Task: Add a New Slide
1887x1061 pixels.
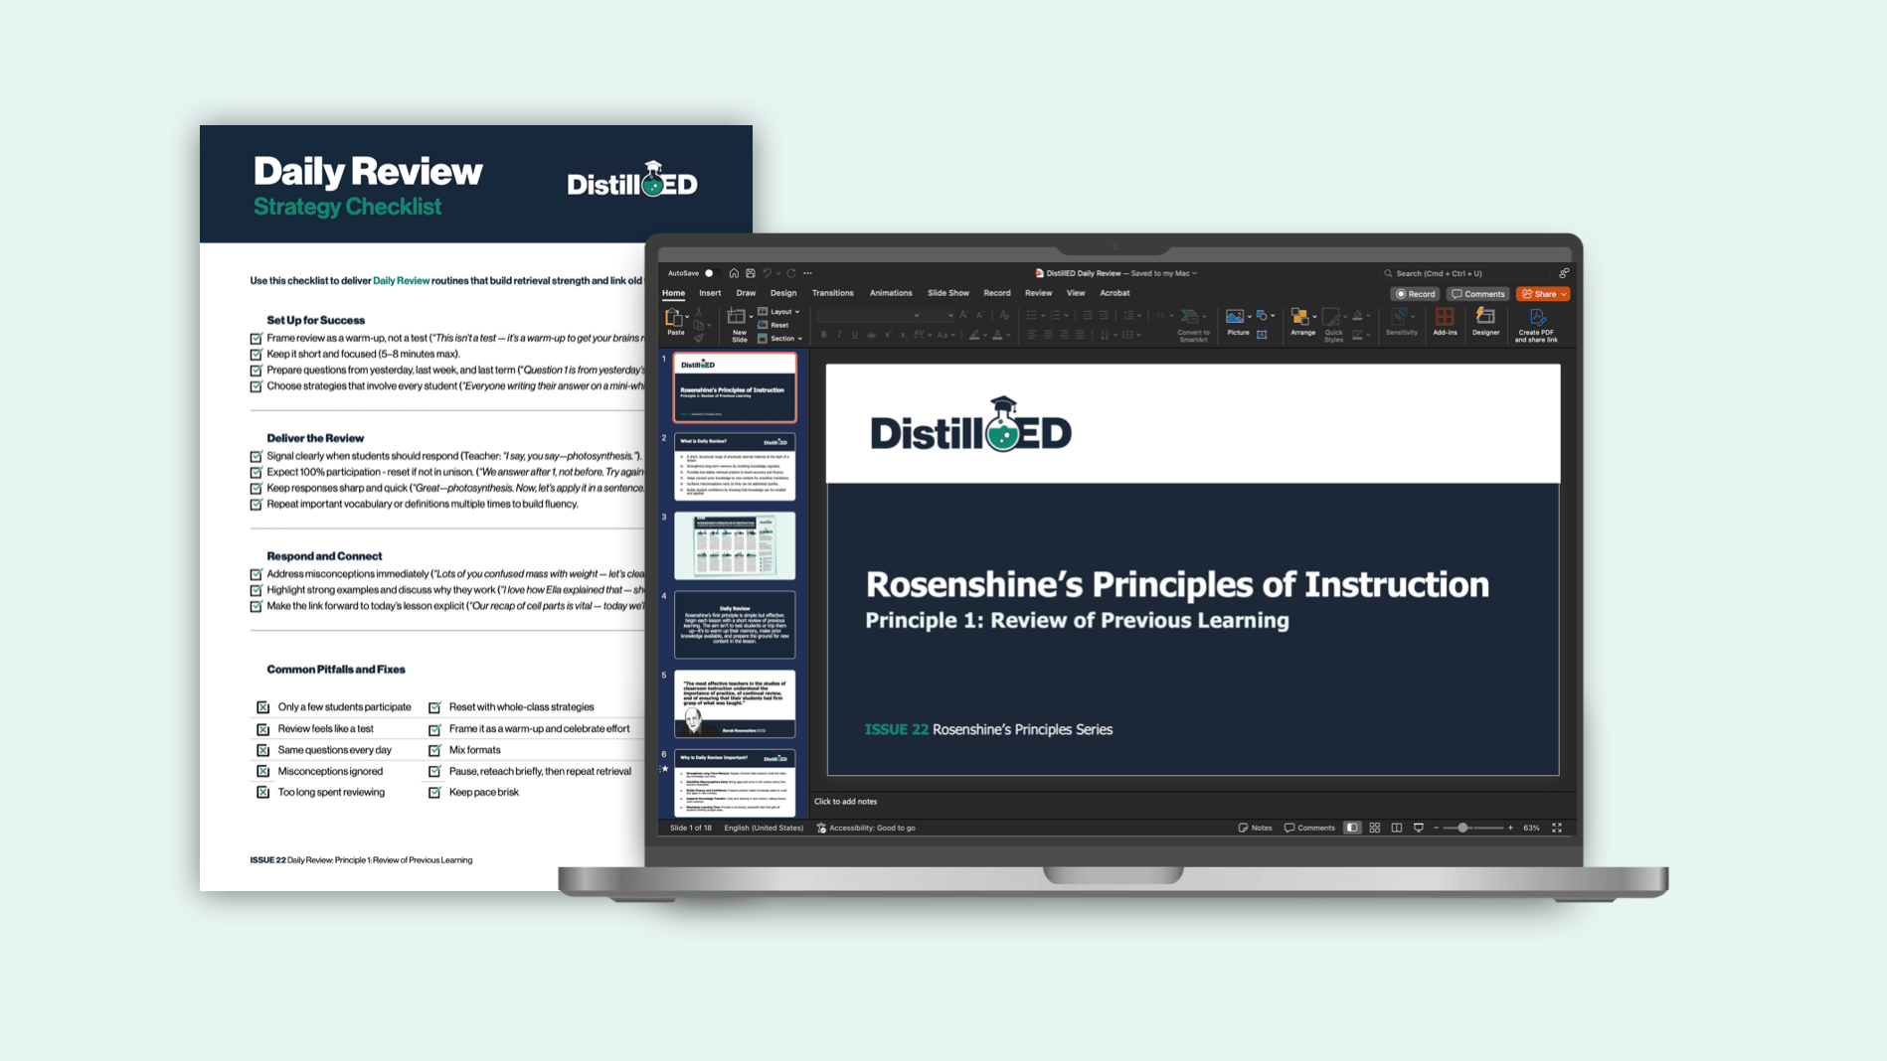Action: click(739, 325)
